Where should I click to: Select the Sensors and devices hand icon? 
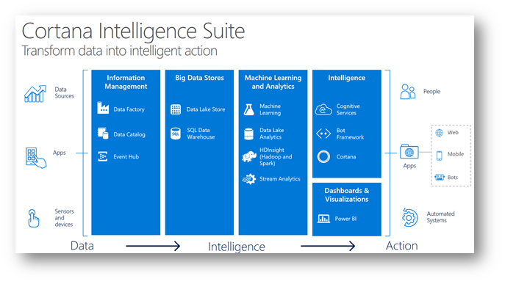coord(33,218)
